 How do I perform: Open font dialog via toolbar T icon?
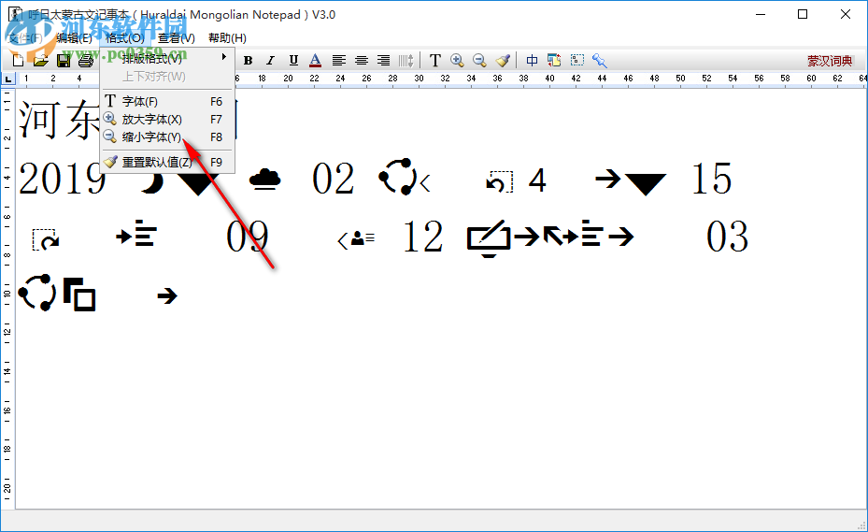tap(435, 61)
